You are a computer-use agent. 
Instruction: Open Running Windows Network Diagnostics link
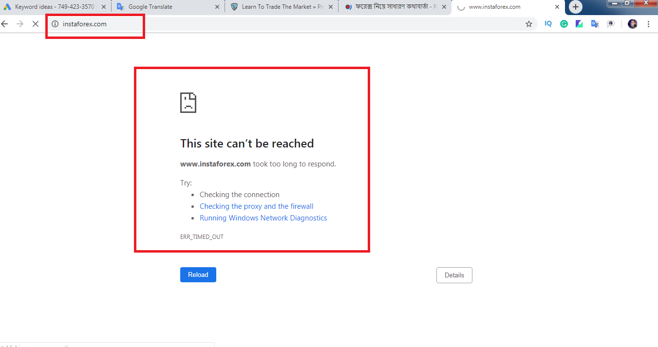[263, 218]
